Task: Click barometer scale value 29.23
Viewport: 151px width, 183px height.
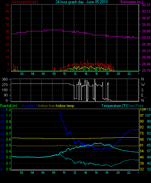Action: click(146, 51)
